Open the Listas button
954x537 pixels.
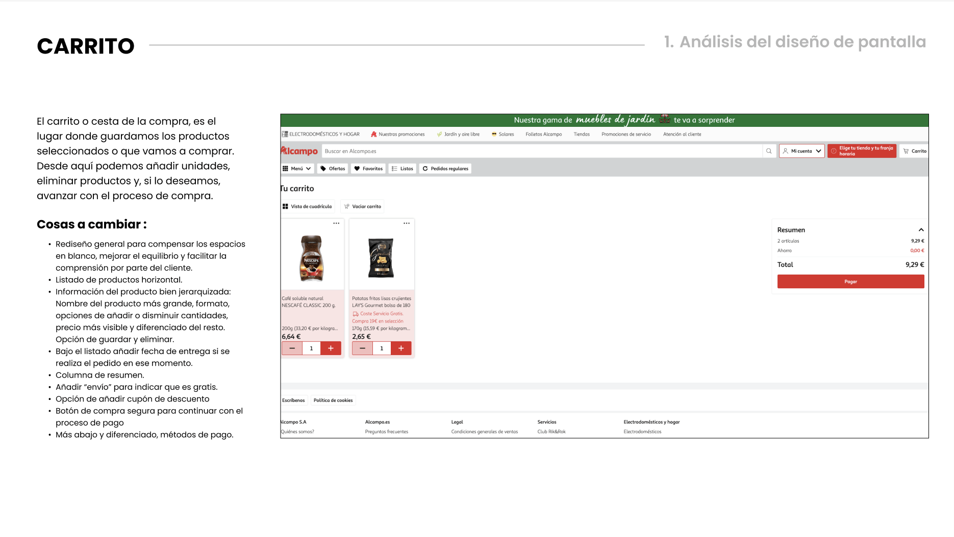(x=403, y=169)
